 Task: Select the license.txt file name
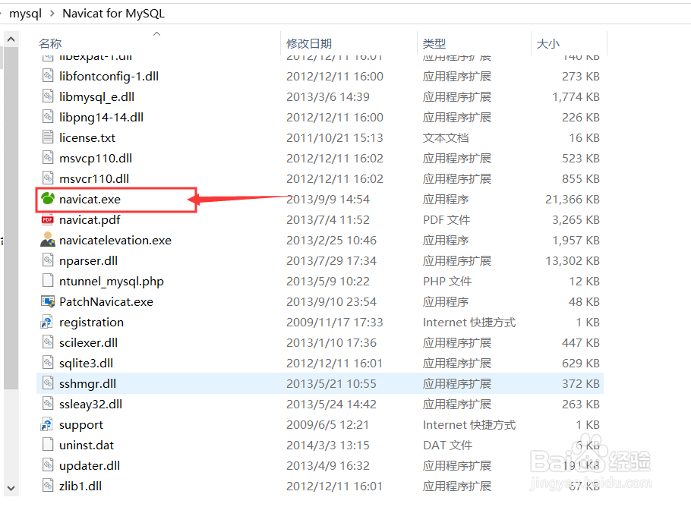87,138
